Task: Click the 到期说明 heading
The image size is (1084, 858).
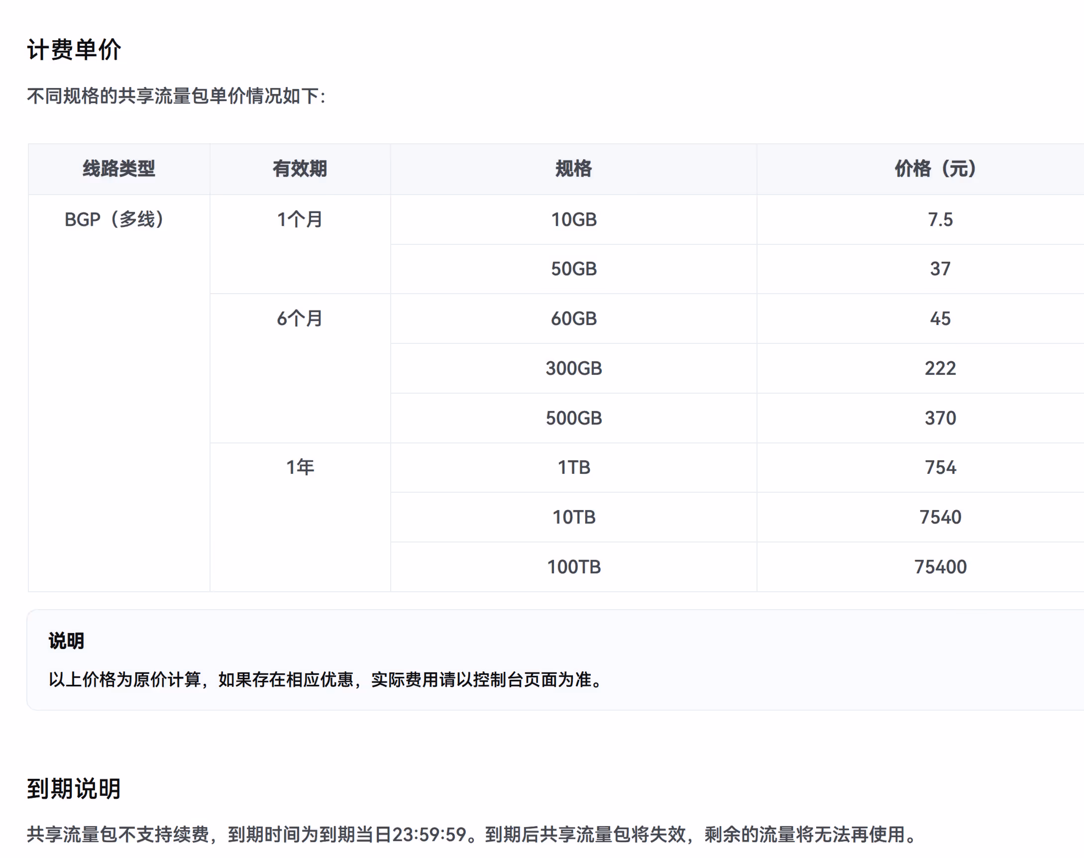Action: pyautogui.click(x=74, y=789)
